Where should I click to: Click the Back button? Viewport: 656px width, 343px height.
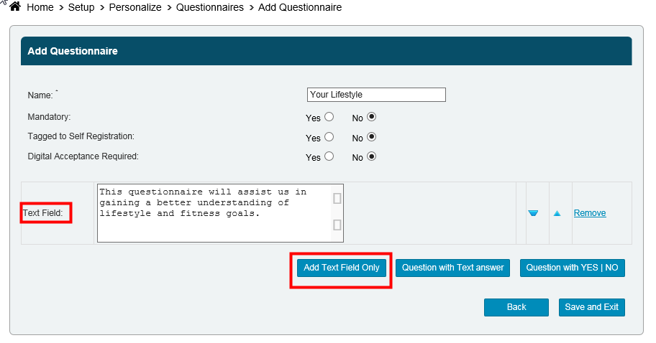click(x=516, y=307)
